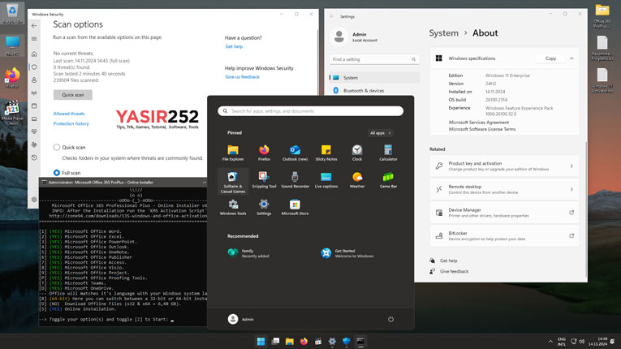The image size is (621, 349).
Task: Expand Remote desktop settings chevron
Action: pos(571,189)
